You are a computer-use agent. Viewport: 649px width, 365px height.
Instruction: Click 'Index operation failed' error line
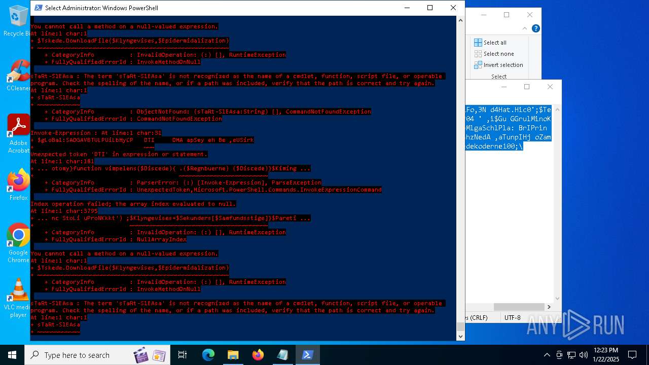pyautogui.click(x=133, y=204)
